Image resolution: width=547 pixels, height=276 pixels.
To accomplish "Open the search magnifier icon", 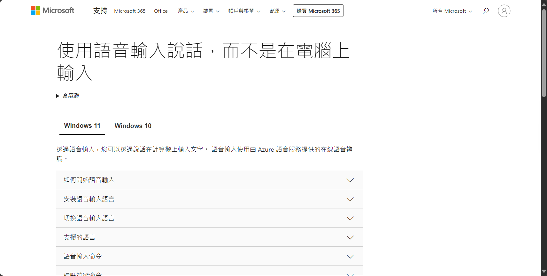I will click(485, 11).
